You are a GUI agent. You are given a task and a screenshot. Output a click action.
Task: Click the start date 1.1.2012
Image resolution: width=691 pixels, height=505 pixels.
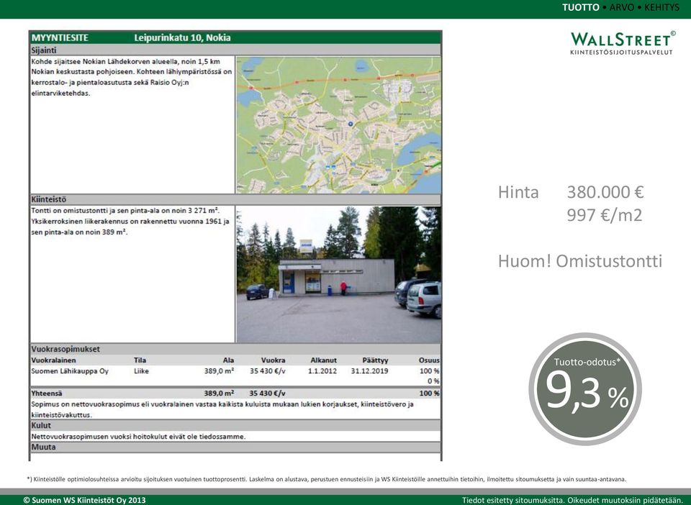tap(322, 371)
